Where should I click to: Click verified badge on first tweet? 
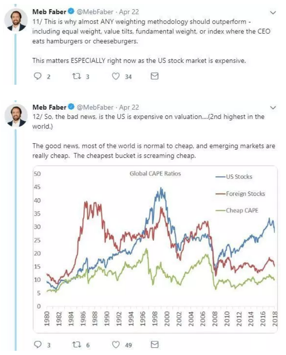click(x=71, y=11)
